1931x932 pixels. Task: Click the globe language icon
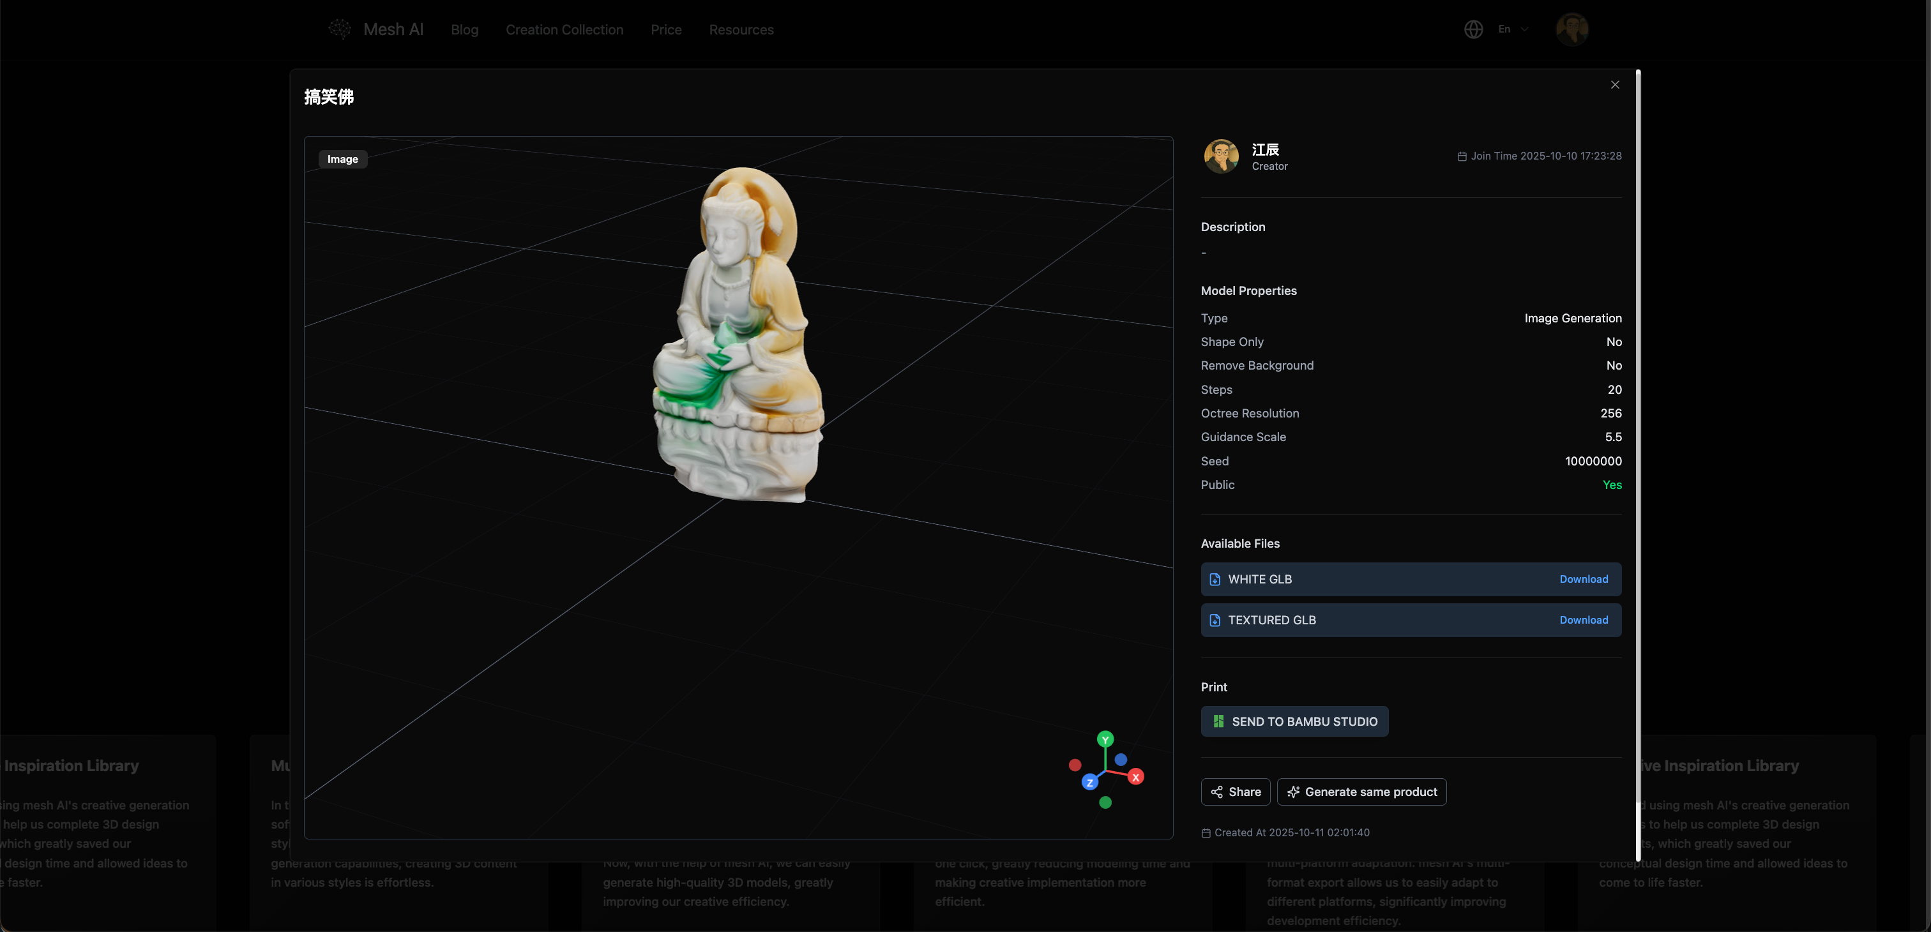[x=1473, y=29]
